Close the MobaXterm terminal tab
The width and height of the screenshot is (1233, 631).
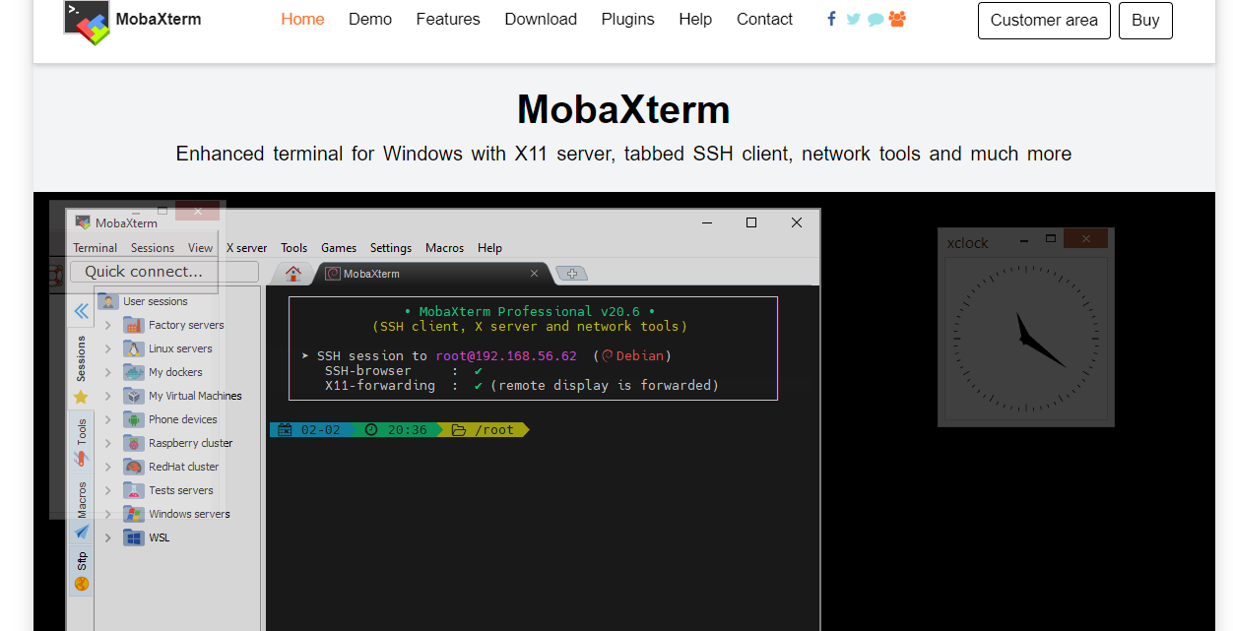(535, 274)
